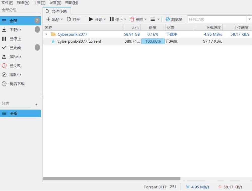Click the horizontal scrollbar thumb
Viewport: 252px width, 191px height.
click(x=112, y=179)
